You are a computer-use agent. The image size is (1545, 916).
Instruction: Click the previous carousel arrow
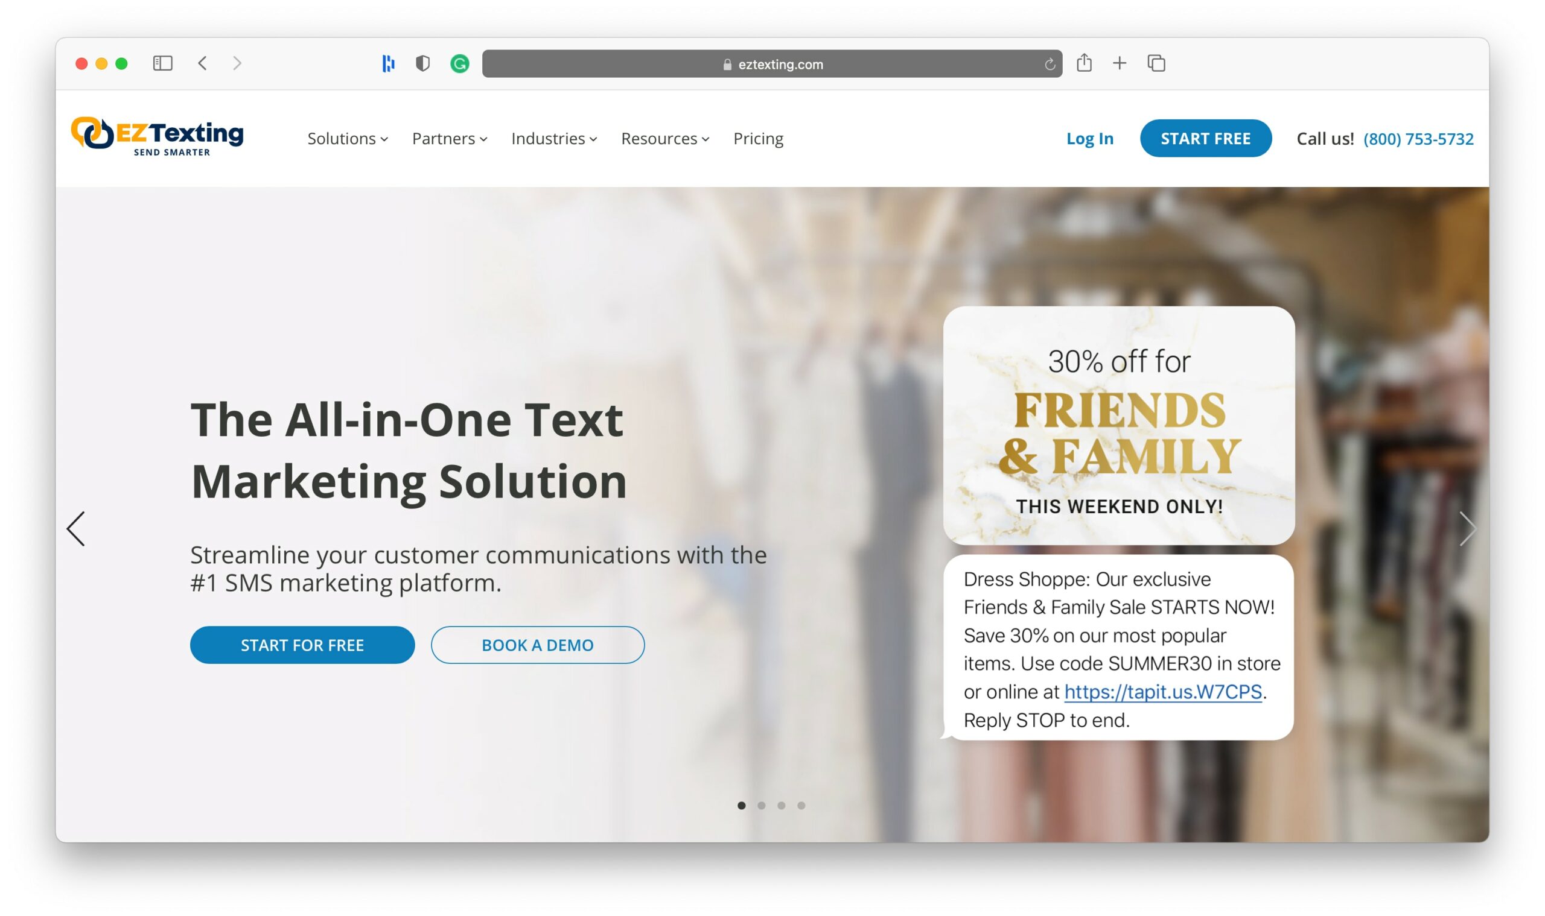coord(77,528)
